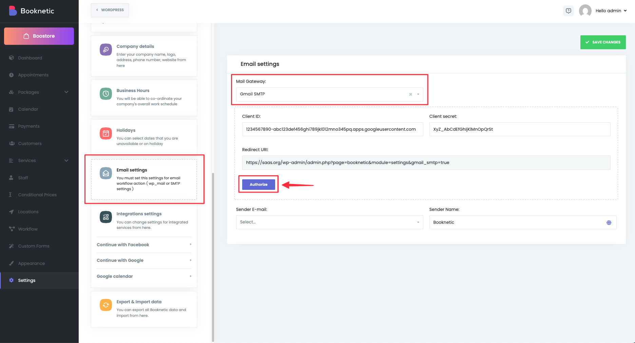Screen dimensions: 635x343
Task: Click the Integrations settings QR icon
Action: [105, 217]
